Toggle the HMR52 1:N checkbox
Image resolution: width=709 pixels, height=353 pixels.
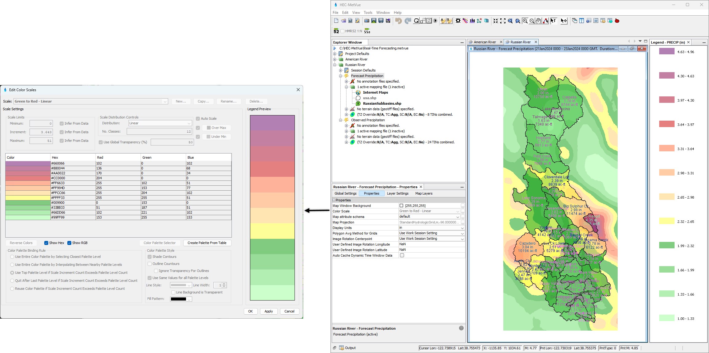342,31
